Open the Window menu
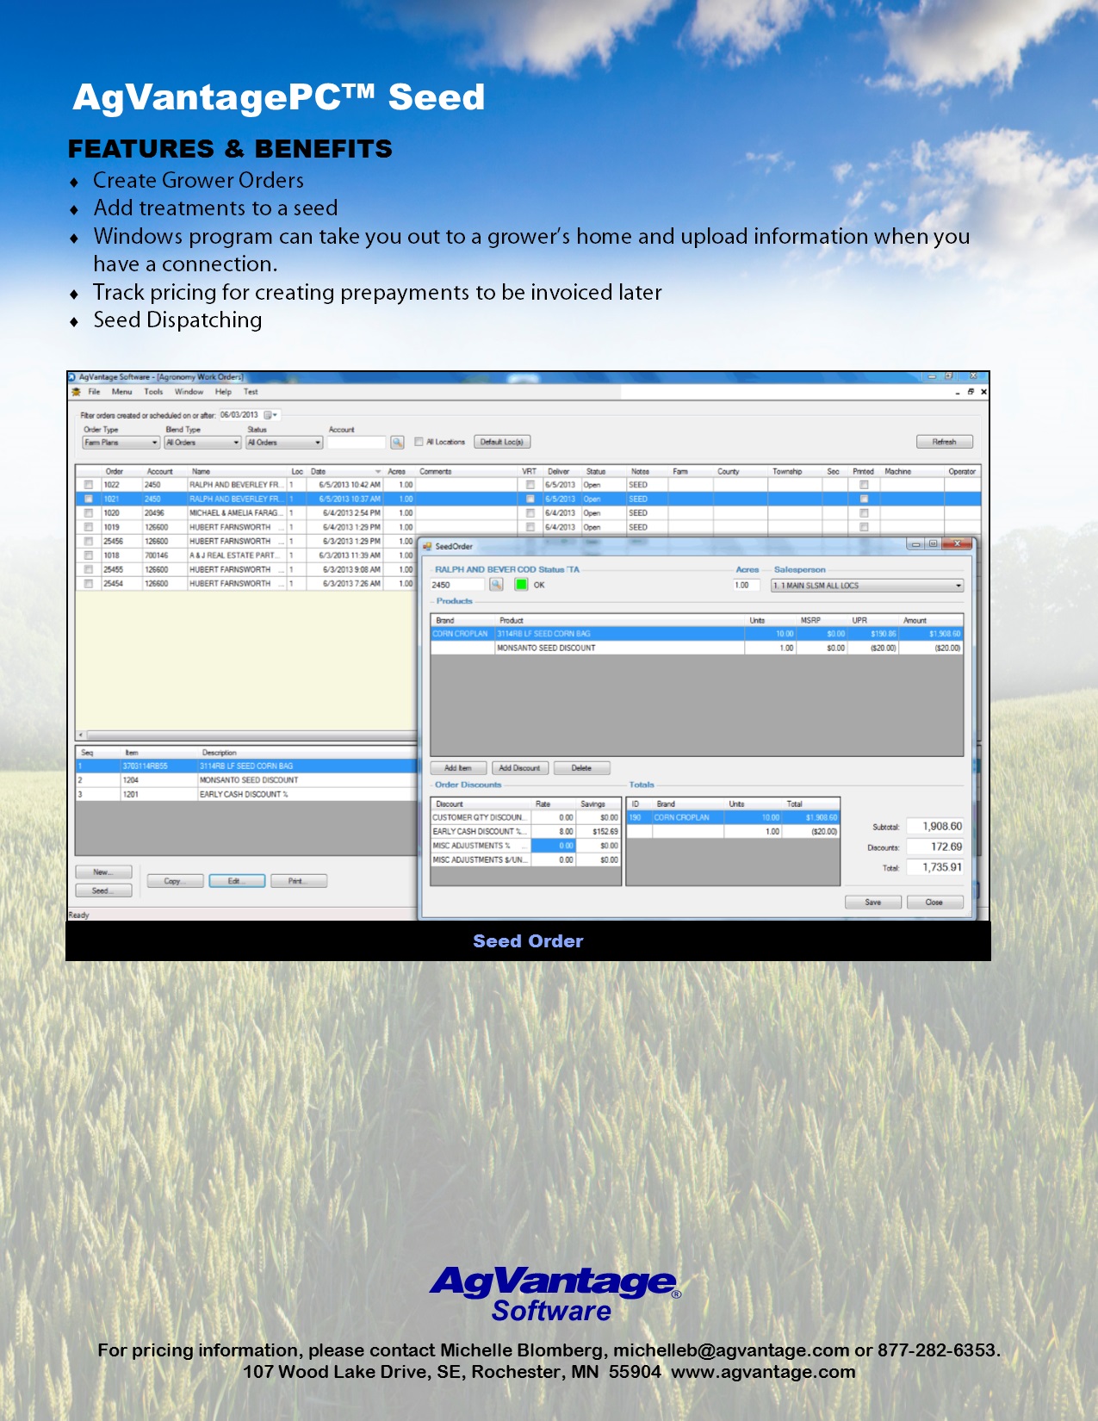This screenshot has height=1421, width=1098. tap(189, 392)
